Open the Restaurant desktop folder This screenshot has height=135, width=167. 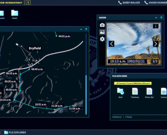pyautogui.click(x=2, y=14)
